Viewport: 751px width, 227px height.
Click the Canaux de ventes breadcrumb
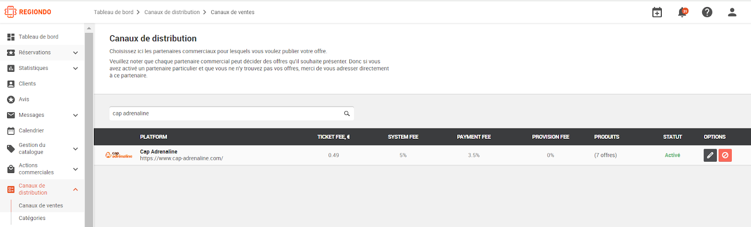tap(232, 12)
